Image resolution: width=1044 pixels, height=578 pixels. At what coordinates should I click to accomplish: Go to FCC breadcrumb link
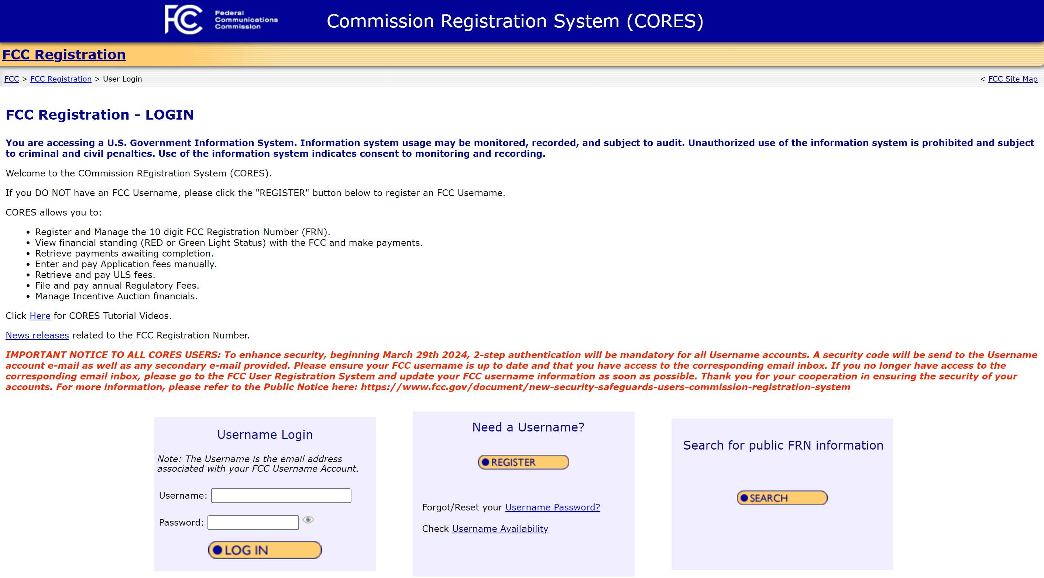pos(11,79)
